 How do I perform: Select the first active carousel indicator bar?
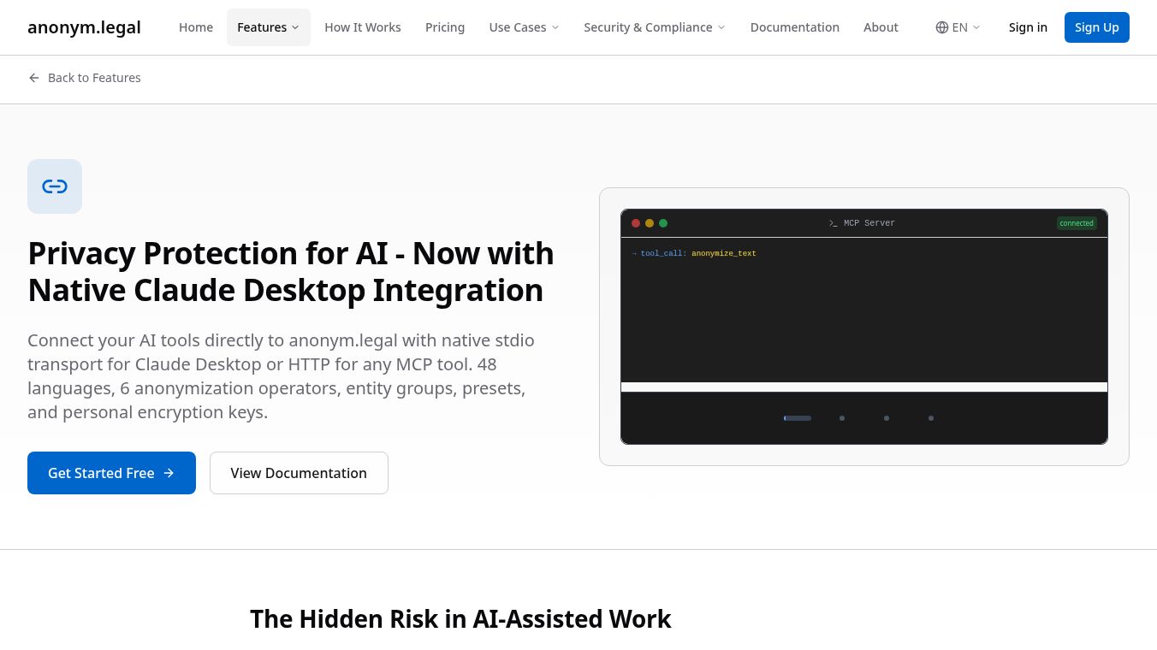[798, 418]
